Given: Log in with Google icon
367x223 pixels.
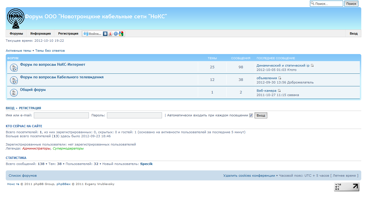Looking at the screenshot, I should pos(121,34).
